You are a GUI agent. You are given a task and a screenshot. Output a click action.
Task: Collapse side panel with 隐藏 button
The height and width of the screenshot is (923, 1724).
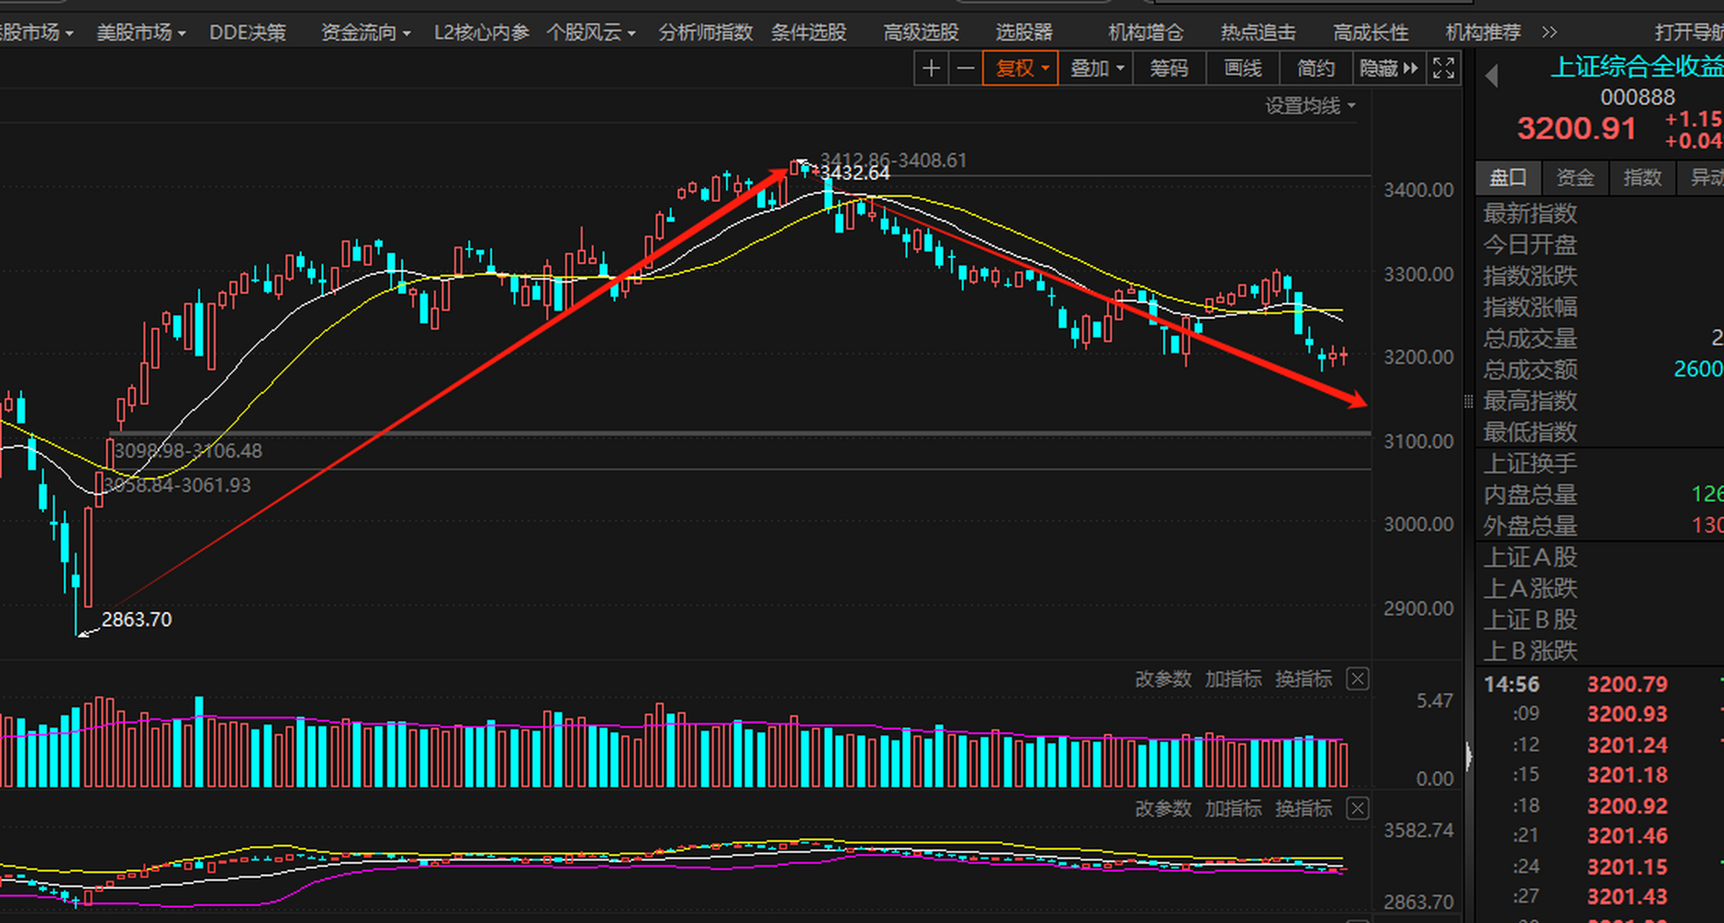1389,69
